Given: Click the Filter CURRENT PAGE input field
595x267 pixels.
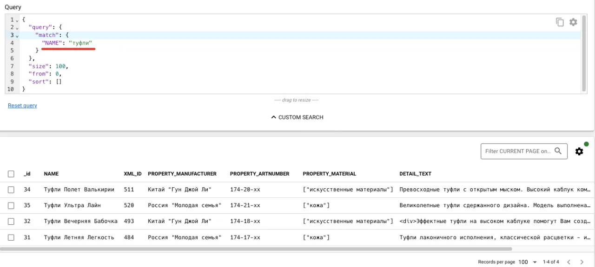Looking at the screenshot, I should point(518,151).
